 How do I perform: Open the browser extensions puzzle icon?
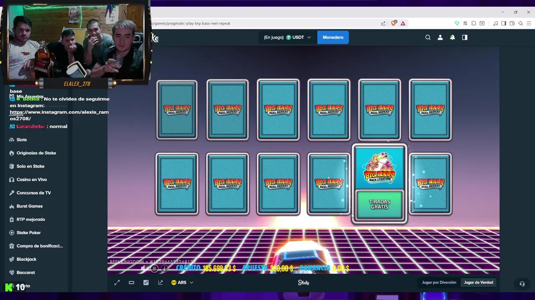(474, 23)
